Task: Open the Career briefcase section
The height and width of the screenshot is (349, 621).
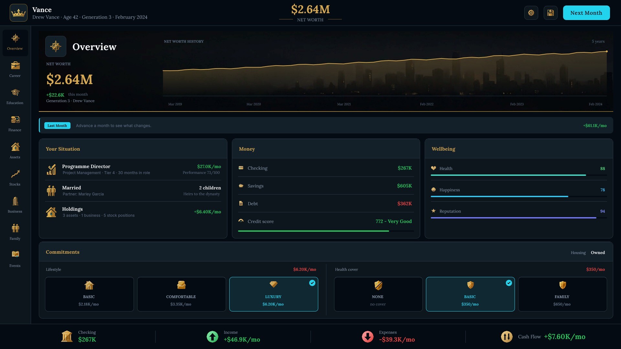Action: click(x=15, y=69)
